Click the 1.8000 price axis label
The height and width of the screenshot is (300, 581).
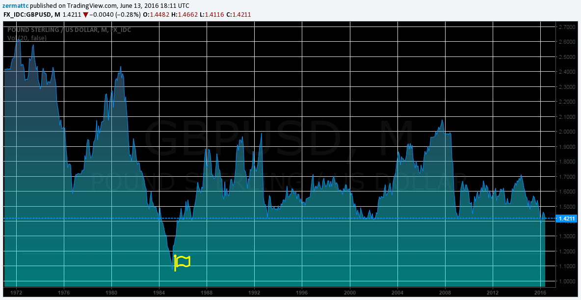tap(567, 162)
